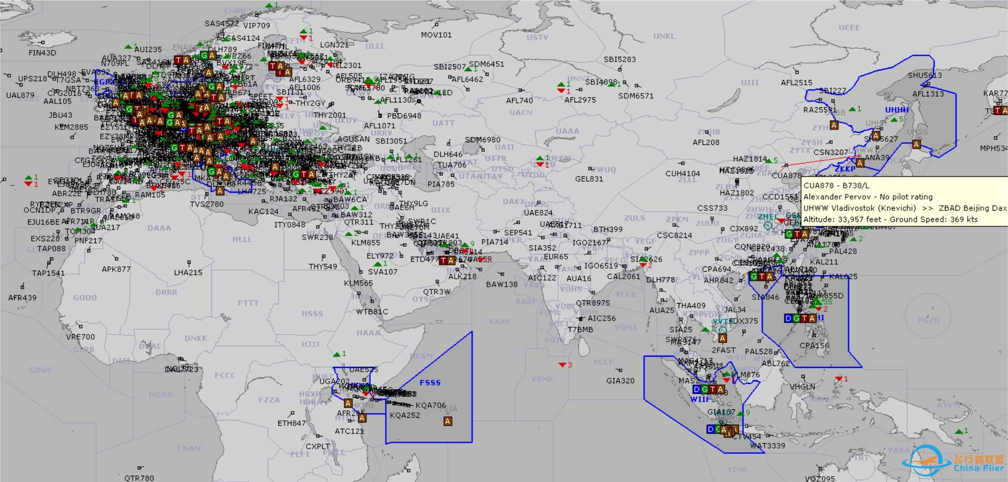Select the FSSS sector label
The width and height of the screenshot is (1008, 482).
coord(430,382)
